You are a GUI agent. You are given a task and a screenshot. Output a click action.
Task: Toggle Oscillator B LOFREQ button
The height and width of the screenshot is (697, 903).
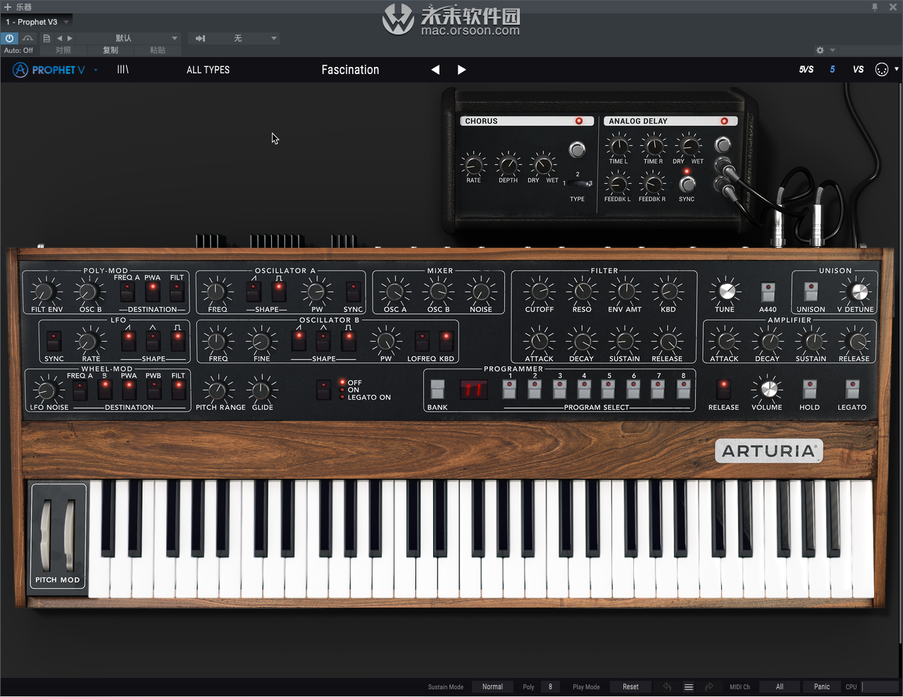pyautogui.click(x=422, y=341)
